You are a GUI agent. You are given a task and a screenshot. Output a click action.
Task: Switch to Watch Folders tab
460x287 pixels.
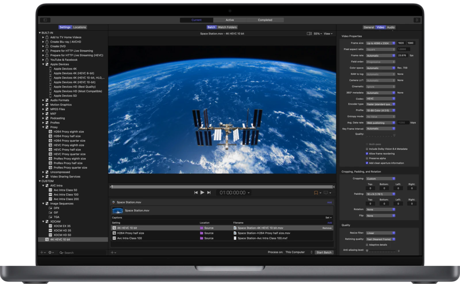pyautogui.click(x=227, y=27)
